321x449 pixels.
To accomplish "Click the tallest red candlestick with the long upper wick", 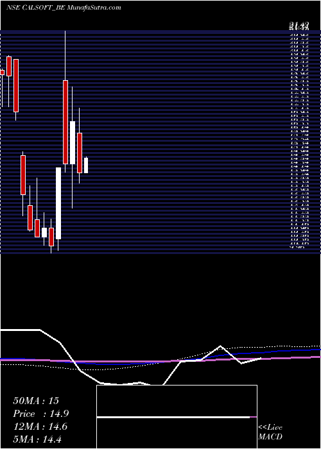I will click(x=65, y=122).
